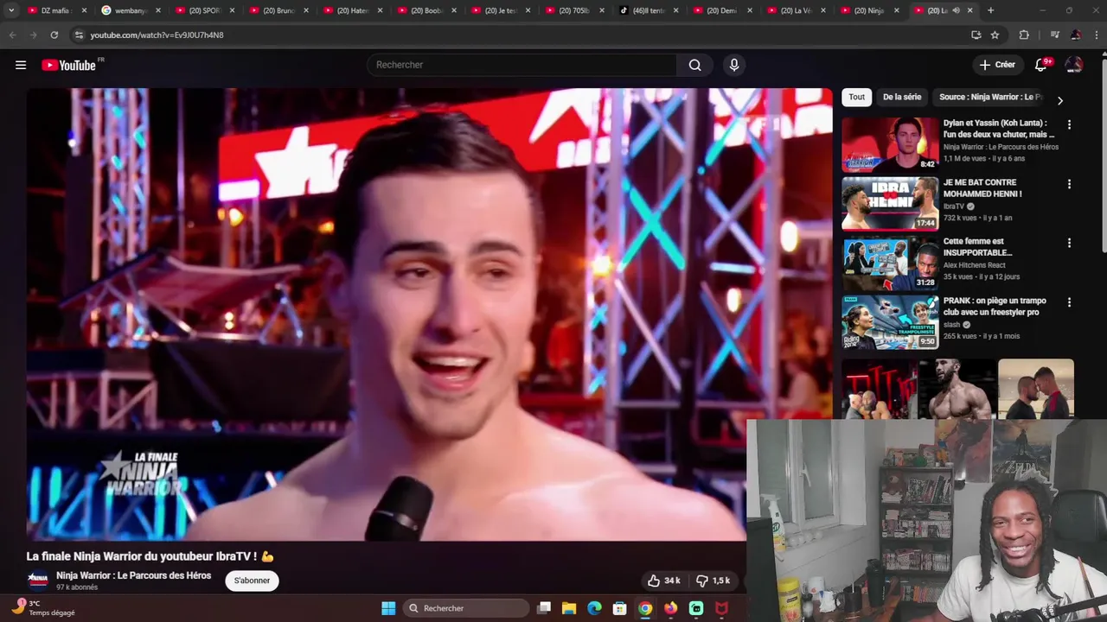The width and height of the screenshot is (1107, 622).
Task: Mute audio on the active tab speaker icon
Action: [x=956, y=10]
